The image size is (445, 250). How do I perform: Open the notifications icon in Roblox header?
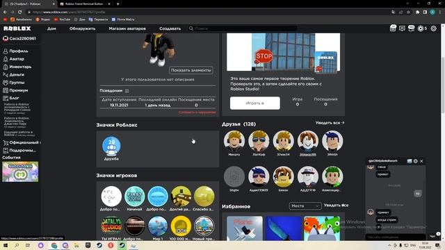coord(393,28)
